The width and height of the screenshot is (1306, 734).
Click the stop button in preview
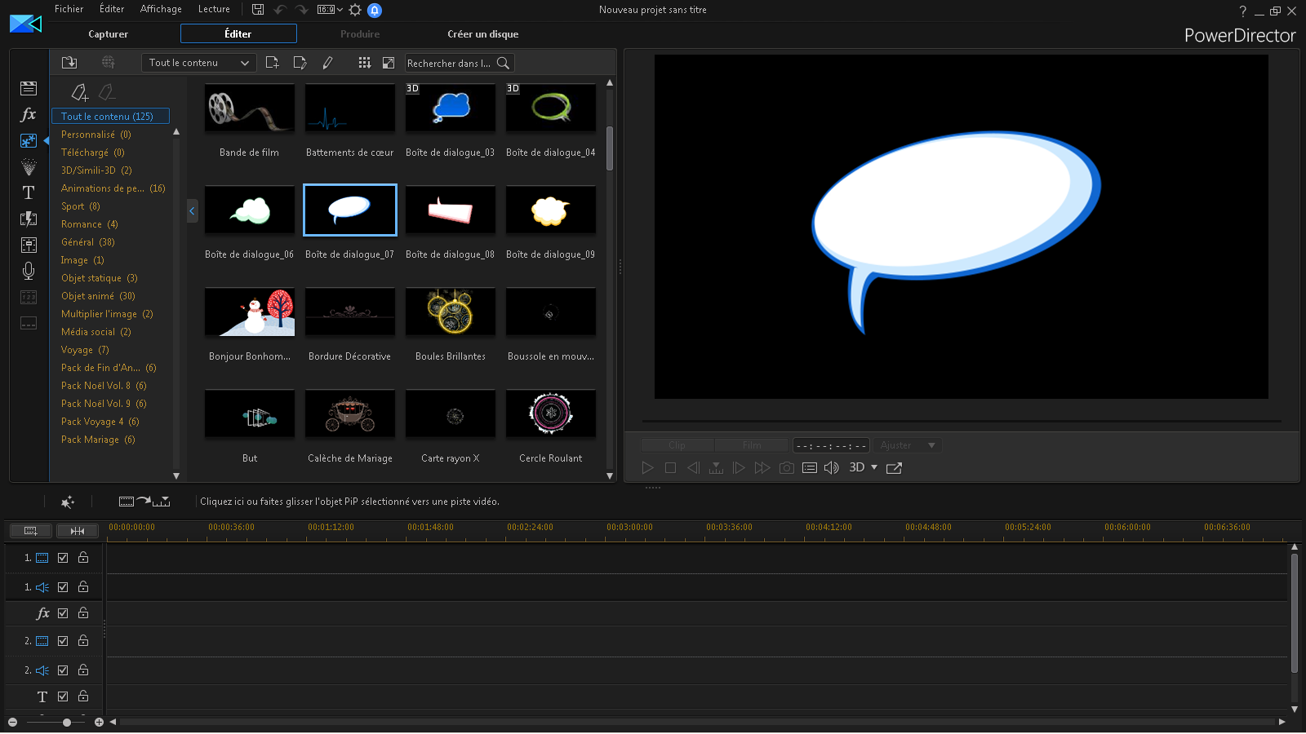pyautogui.click(x=670, y=467)
